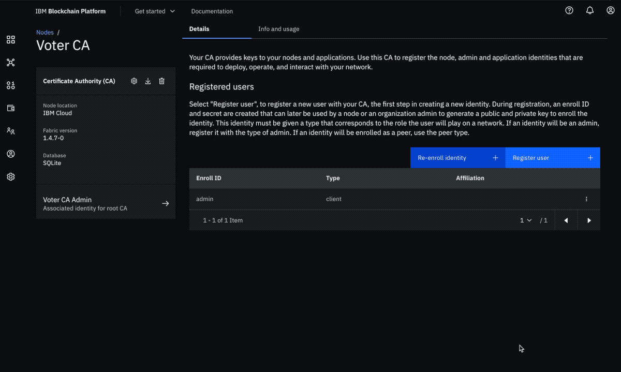Go to next page arrow
Image resolution: width=621 pixels, height=372 pixels.
pos(589,220)
